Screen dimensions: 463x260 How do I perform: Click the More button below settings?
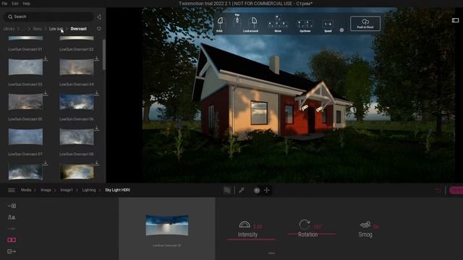[271, 253]
